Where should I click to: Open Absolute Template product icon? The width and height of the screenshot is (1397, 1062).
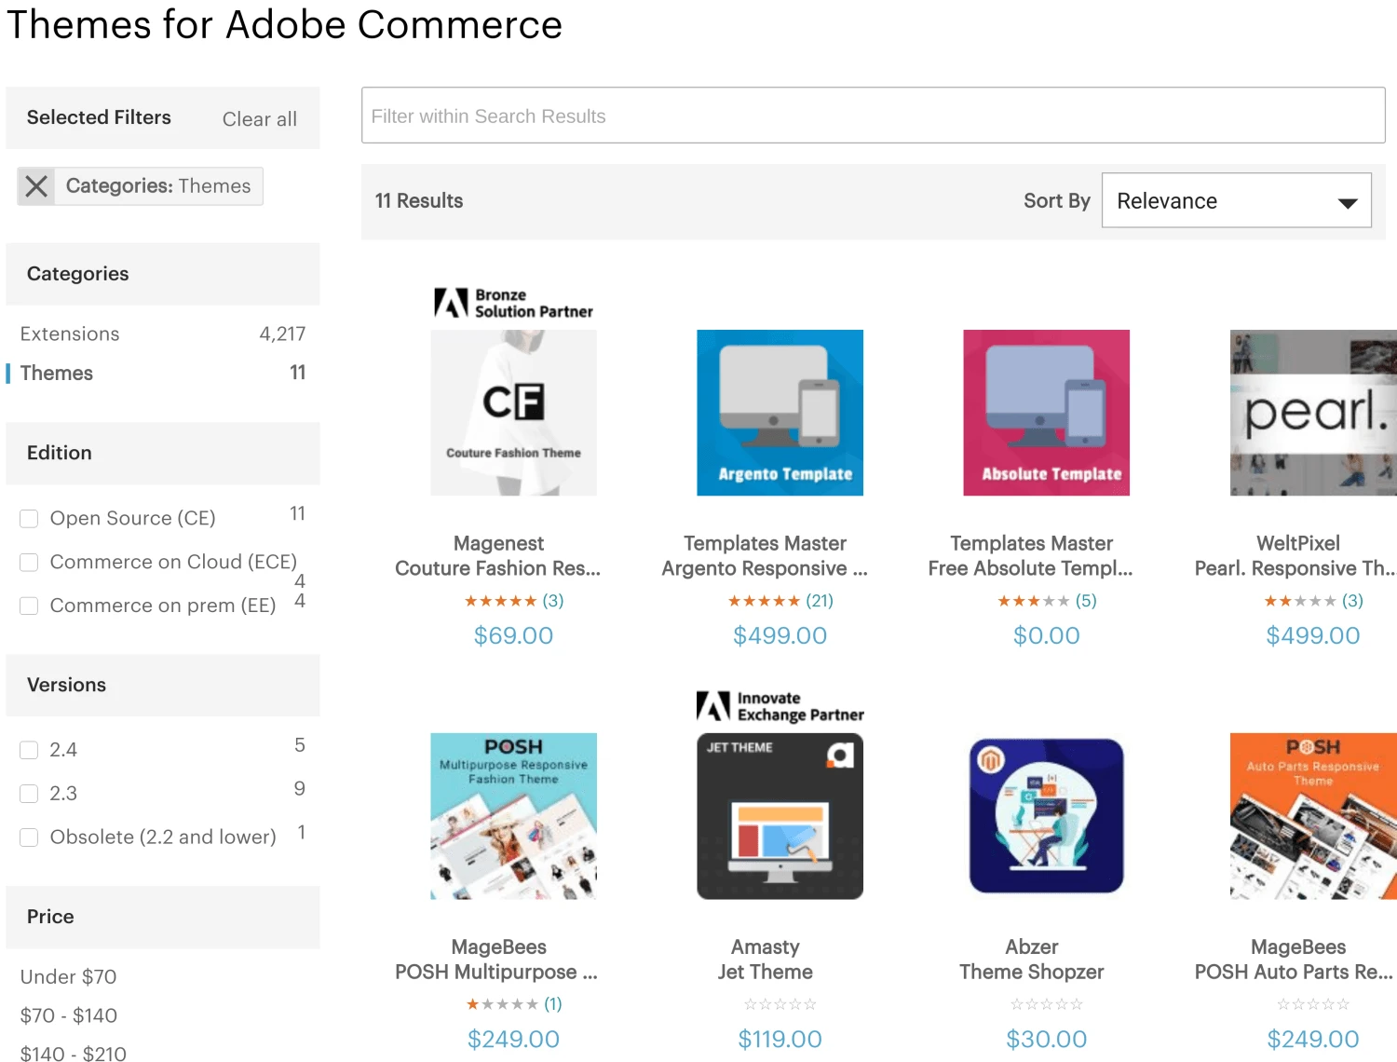pyautogui.click(x=1046, y=413)
